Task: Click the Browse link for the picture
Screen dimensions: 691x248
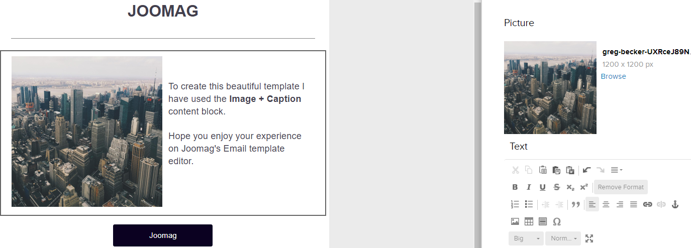Action: pyautogui.click(x=614, y=76)
